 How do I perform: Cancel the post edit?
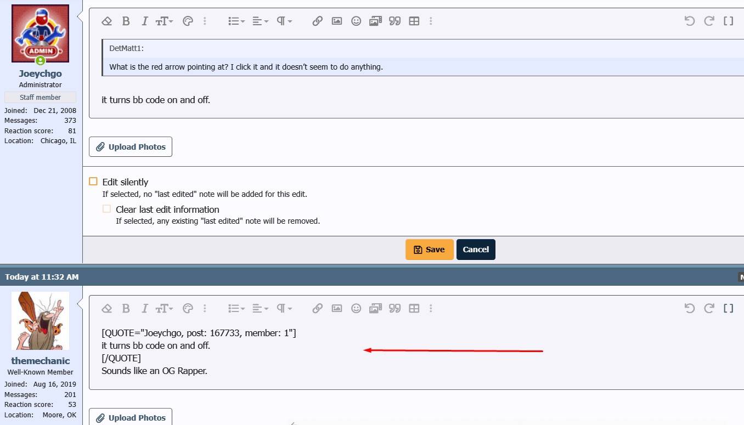(x=476, y=250)
